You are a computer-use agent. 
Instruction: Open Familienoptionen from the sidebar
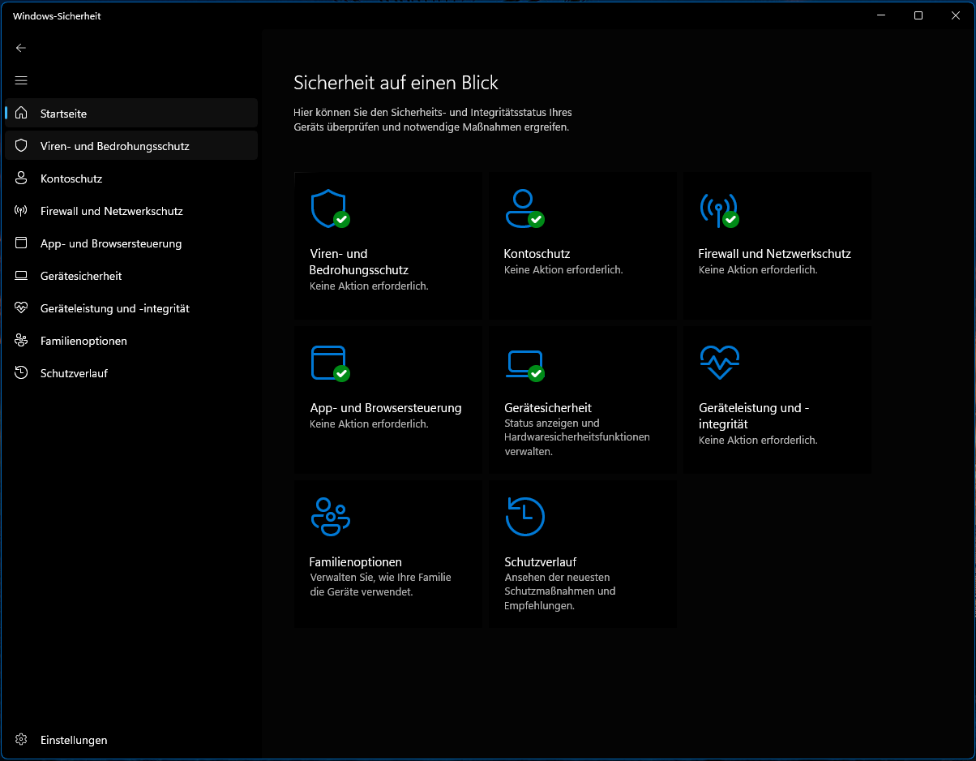pyautogui.click(x=83, y=341)
